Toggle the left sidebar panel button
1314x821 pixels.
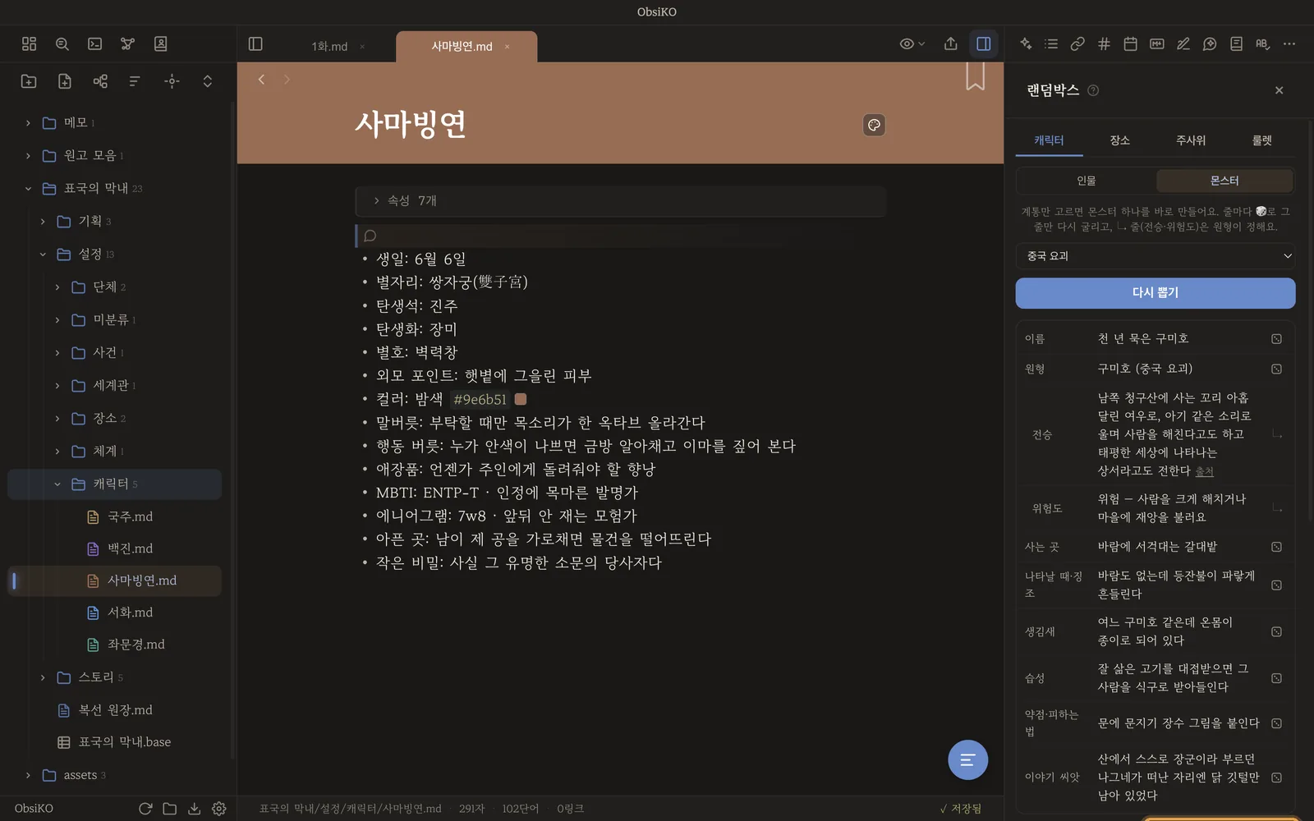point(255,44)
